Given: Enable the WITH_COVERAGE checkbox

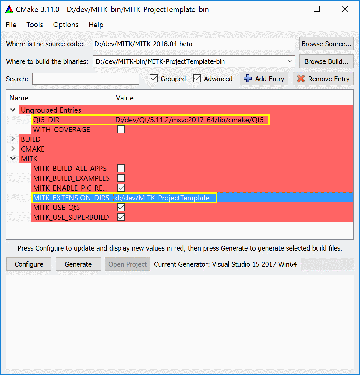Looking at the screenshot, I should point(121,130).
